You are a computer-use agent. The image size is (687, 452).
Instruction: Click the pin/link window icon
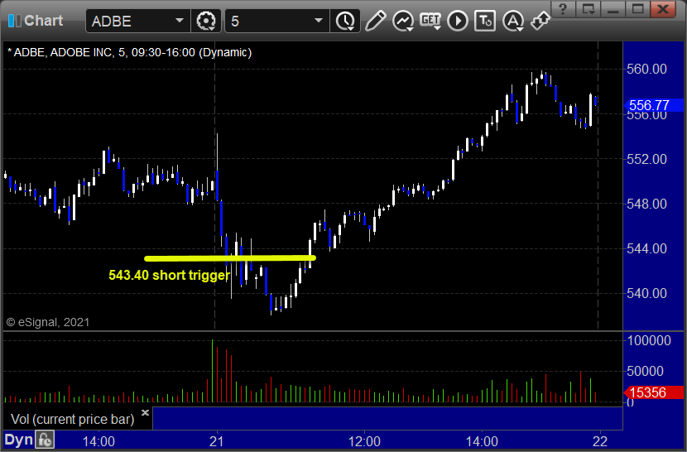click(540, 21)
